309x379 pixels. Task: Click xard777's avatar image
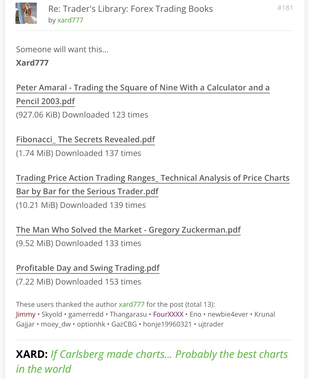pyautogui.click(x=26, y=13)
